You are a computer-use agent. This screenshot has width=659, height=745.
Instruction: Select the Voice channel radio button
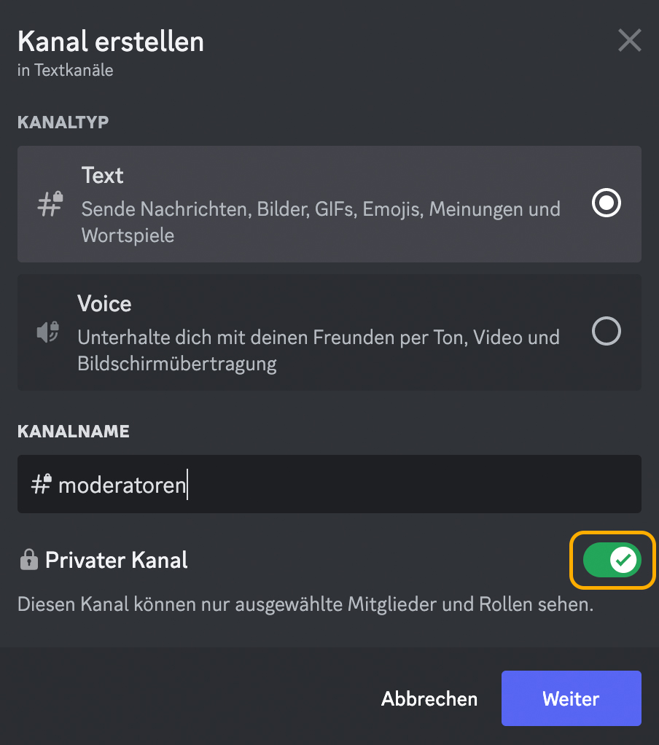(x=606, y=332)
